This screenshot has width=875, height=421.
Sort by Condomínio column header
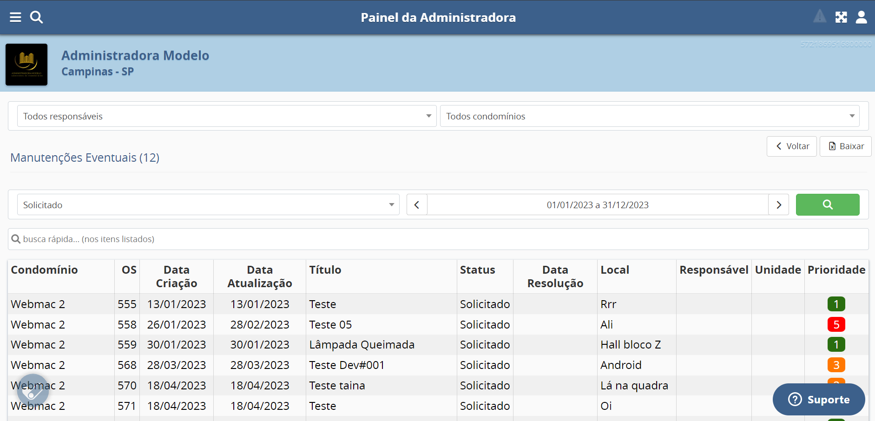coord(45,270)
